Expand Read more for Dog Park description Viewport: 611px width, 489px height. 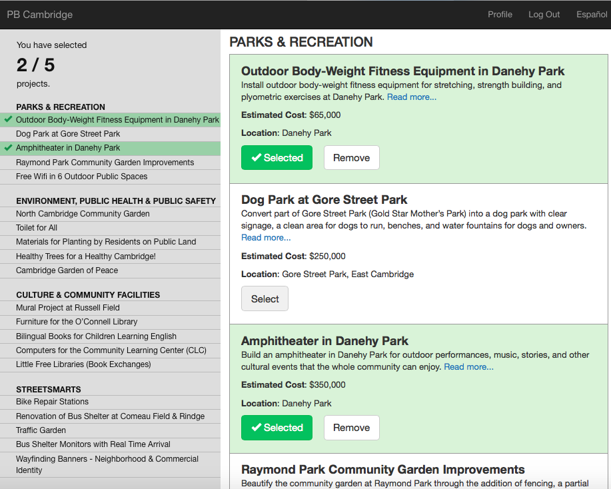(x=266, y=238)
